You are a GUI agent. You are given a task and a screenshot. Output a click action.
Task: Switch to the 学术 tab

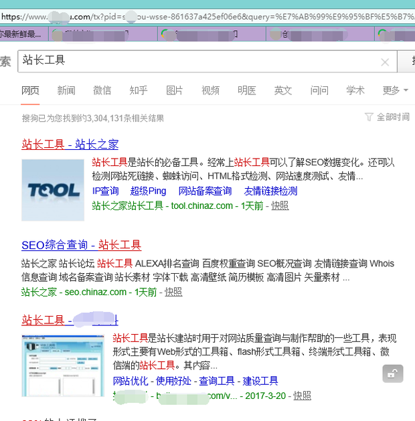pos(355,90)
